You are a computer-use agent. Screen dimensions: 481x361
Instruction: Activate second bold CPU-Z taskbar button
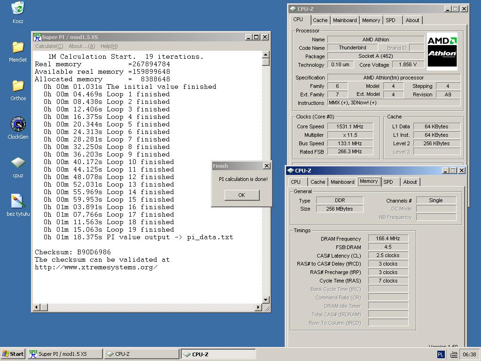218,354
